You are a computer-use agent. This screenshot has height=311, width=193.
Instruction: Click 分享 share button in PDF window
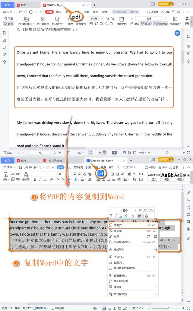[x=166, y=12]
